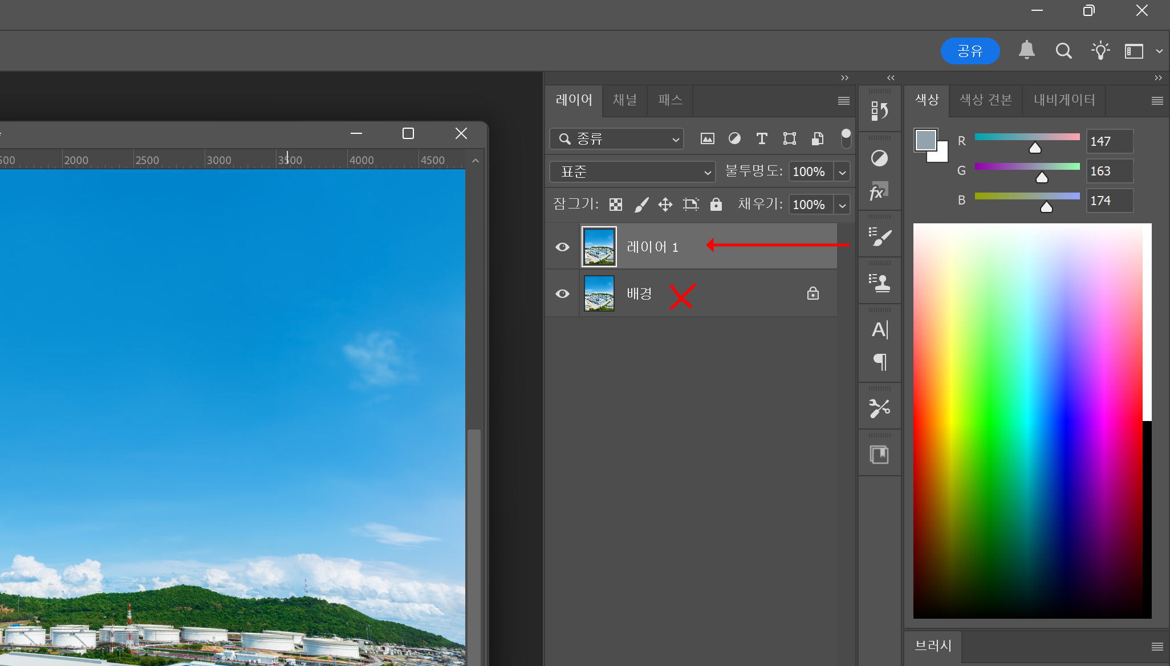This screenshot has width=1170, height=666.
Task: Open the Paragraph panel icon
Action: (x=879, y=362)
